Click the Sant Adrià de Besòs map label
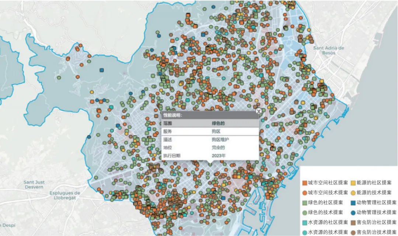Image resolution: width=398 pixels, height=236 pixels. point(328,50)
